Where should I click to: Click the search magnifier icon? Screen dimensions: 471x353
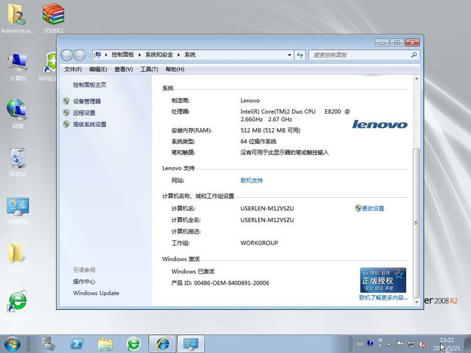coord(414,55)
